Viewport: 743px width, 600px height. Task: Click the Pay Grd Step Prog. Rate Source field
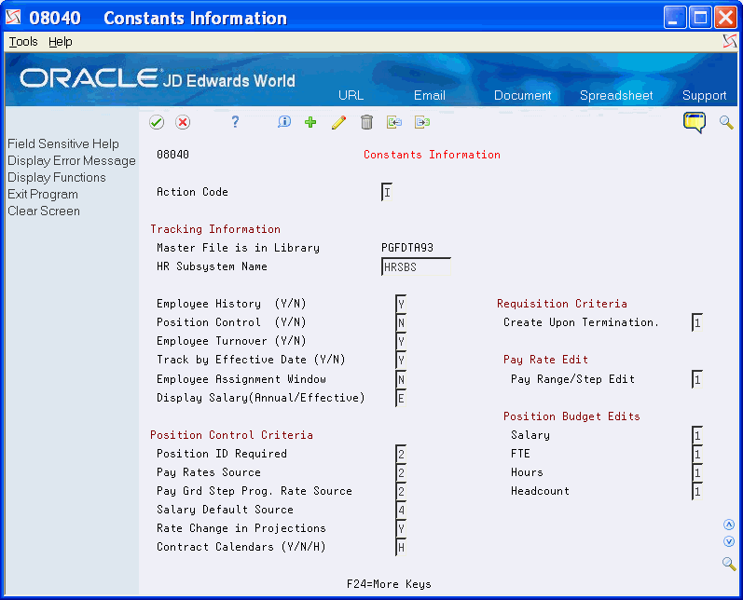click(x=401, y=492)
